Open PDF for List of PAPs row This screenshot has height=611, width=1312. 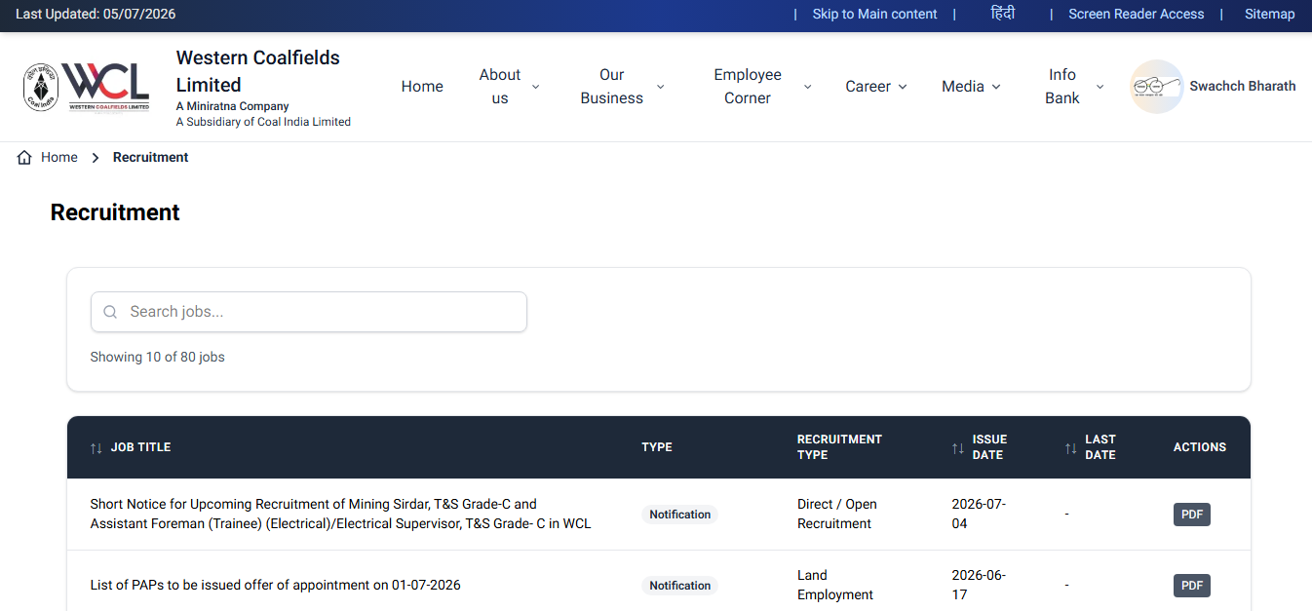pyautogui.click(x=1191, y=586)
